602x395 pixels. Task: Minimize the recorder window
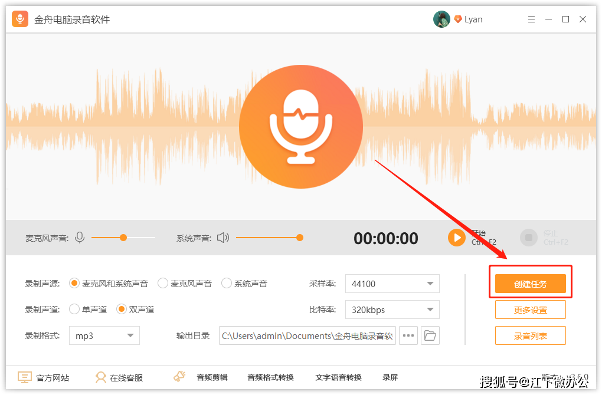click(549, 19)
